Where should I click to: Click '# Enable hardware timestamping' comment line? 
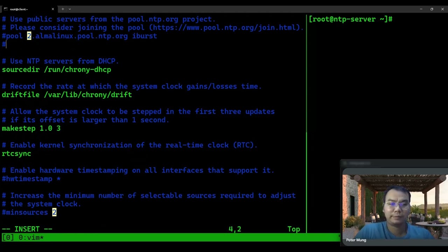pos(138,170)
